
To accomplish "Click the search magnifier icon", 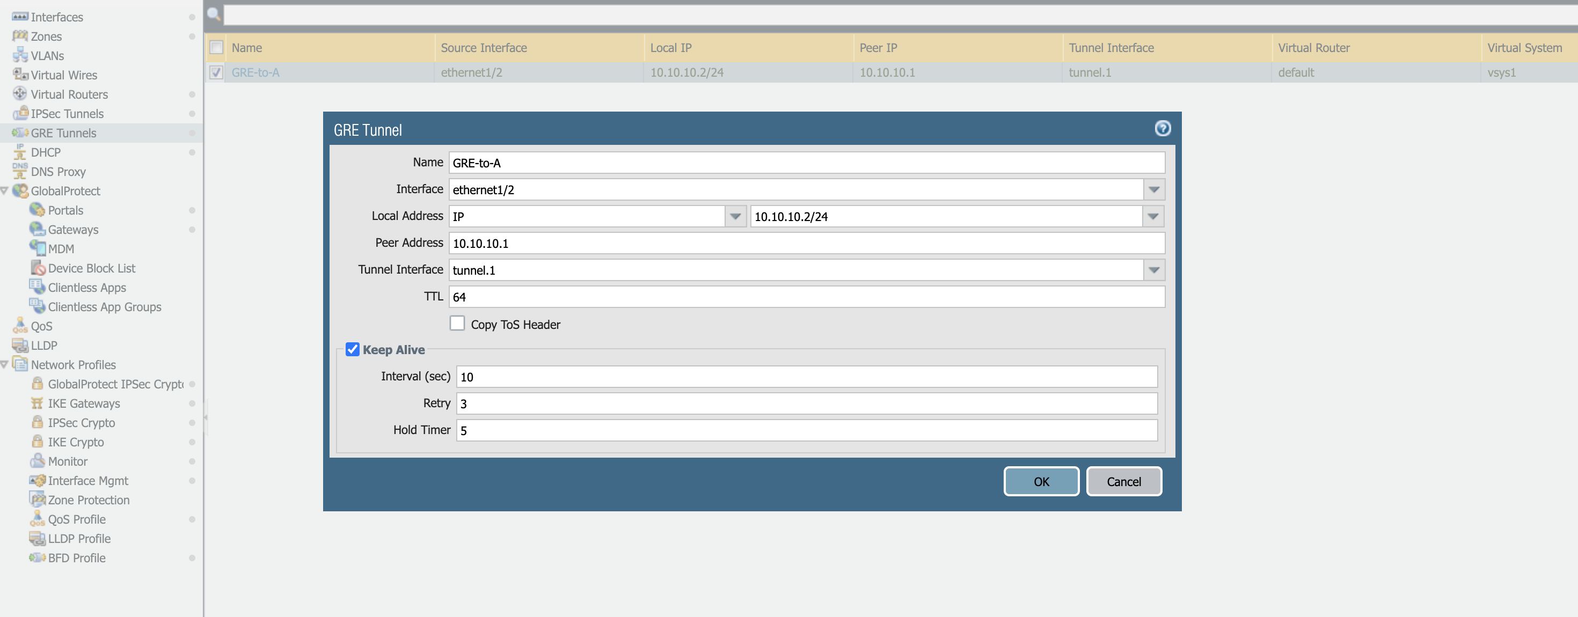I will 214,13.
